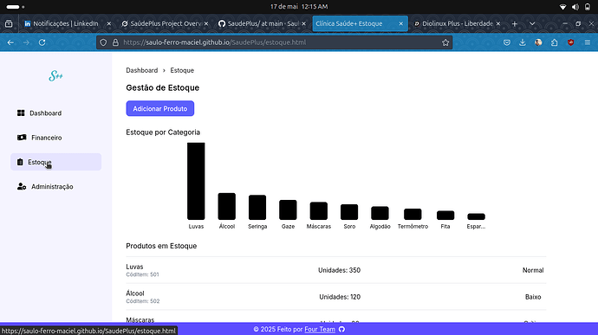Expand the list all tabs chevron
Viewport: 598px width, 335px height.
click(532, 23)
